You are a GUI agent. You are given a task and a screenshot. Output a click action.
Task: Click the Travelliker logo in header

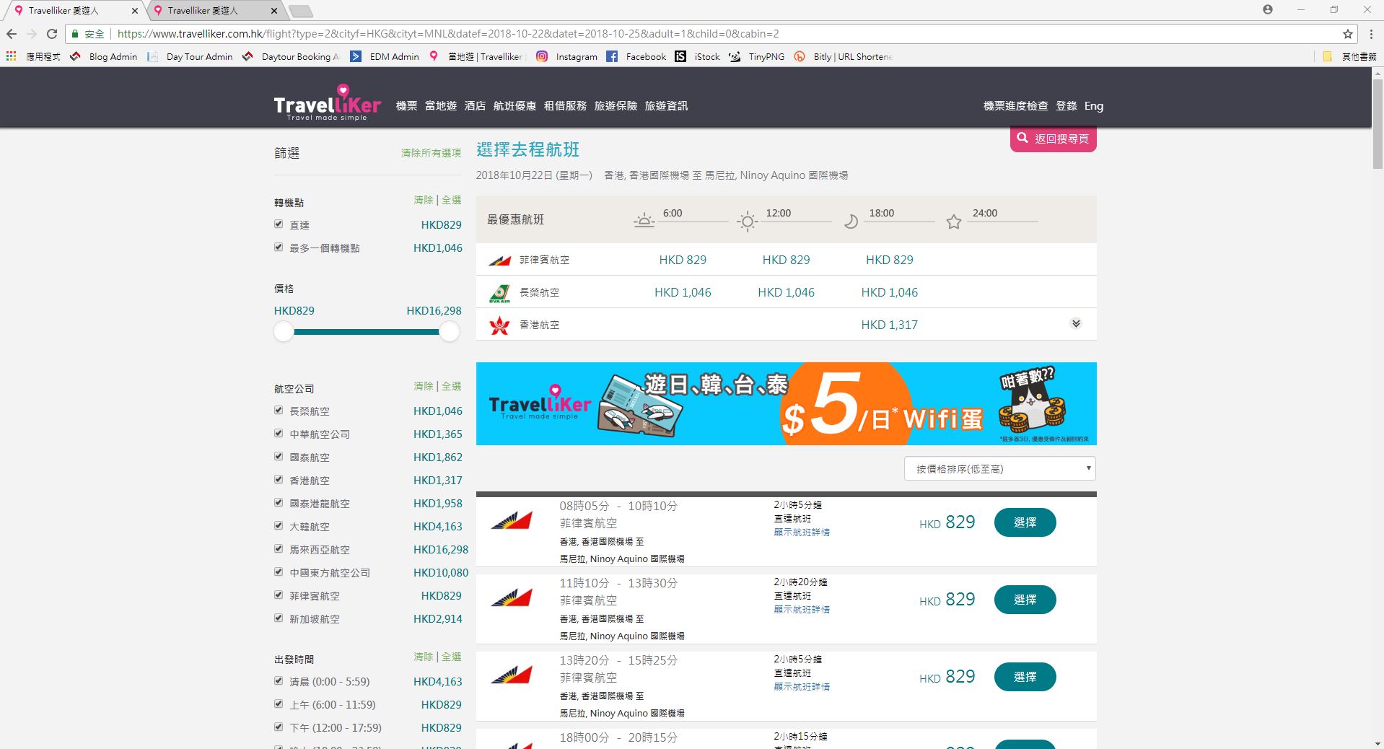pos(327,102)
